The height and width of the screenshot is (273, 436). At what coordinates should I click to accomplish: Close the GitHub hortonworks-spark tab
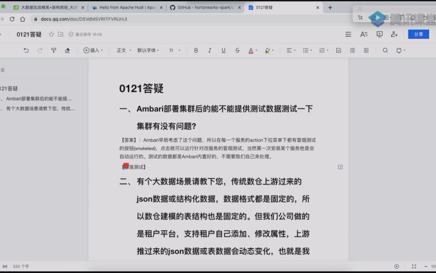(x=239, y=8)
